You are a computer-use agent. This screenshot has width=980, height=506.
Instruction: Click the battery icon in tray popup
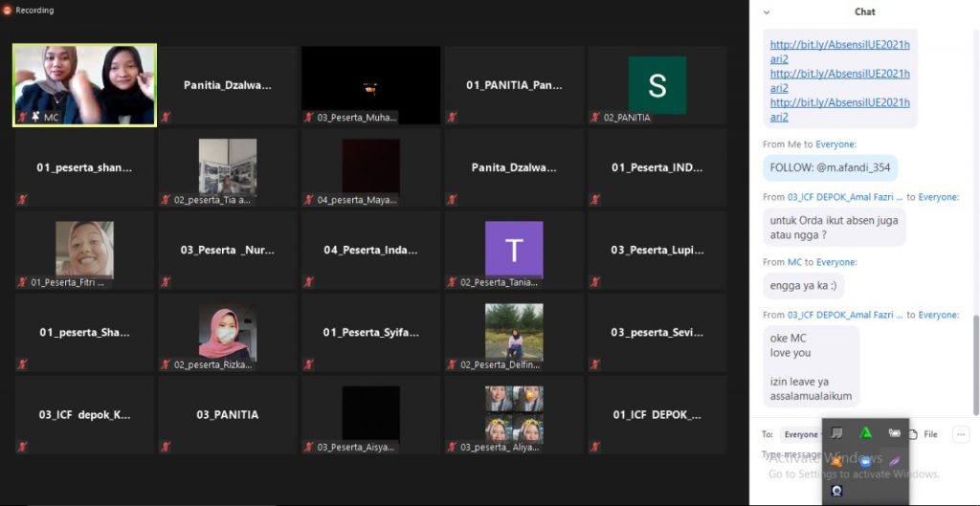pos(894,433)
